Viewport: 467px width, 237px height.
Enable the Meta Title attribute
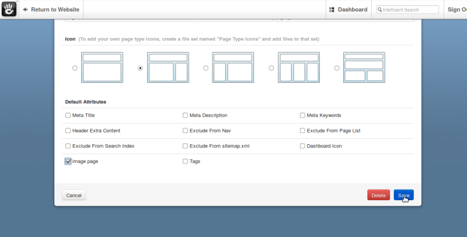point(68,115)
